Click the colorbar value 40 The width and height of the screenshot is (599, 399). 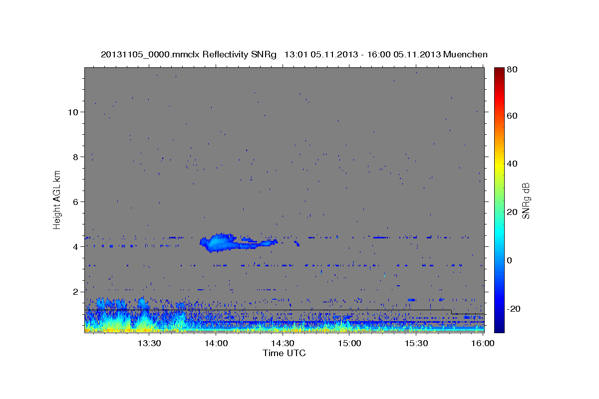[513, 164]
